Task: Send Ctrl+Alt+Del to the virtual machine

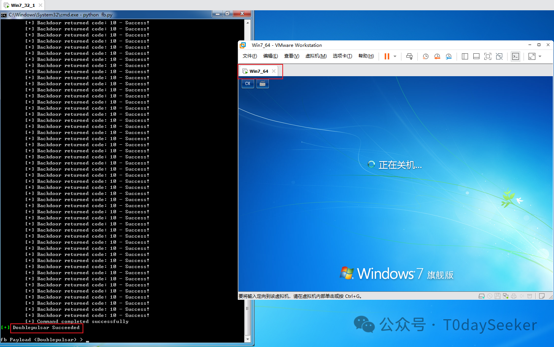Action: pyautogui.click(x=409, y=56)
